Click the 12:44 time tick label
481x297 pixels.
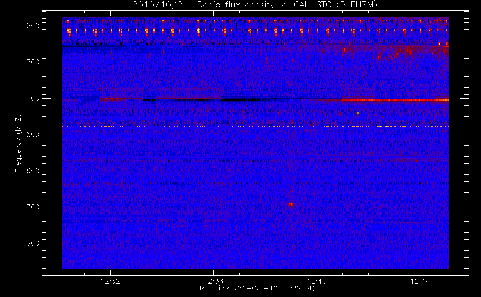click(420, 281)
